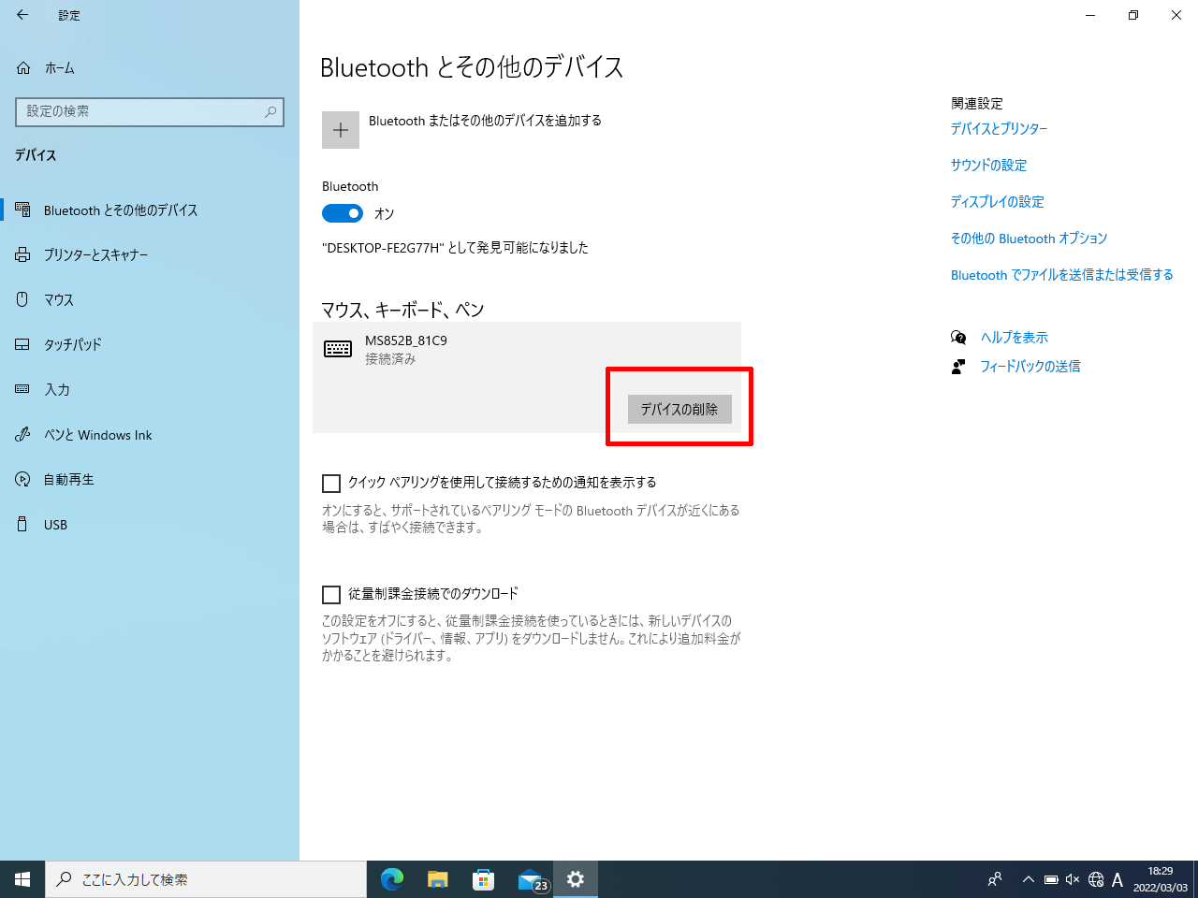1198x898 pixels.
Task: Click the USB icon in sidebar
Action: point(22,524)
